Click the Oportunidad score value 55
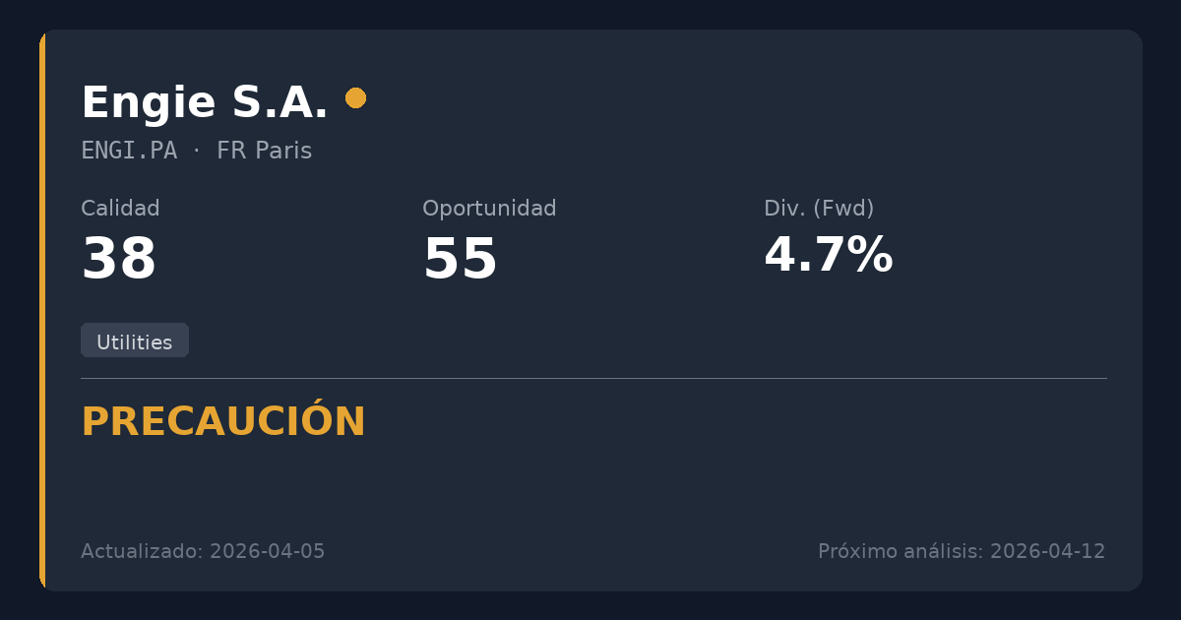The width and height of the screenshot is (1181, 620). (x=460, y=260)
